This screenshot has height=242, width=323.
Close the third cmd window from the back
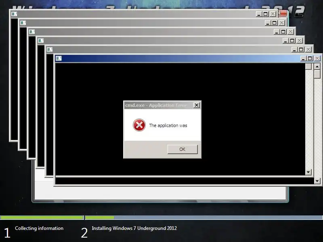click(x=290, y=32)
